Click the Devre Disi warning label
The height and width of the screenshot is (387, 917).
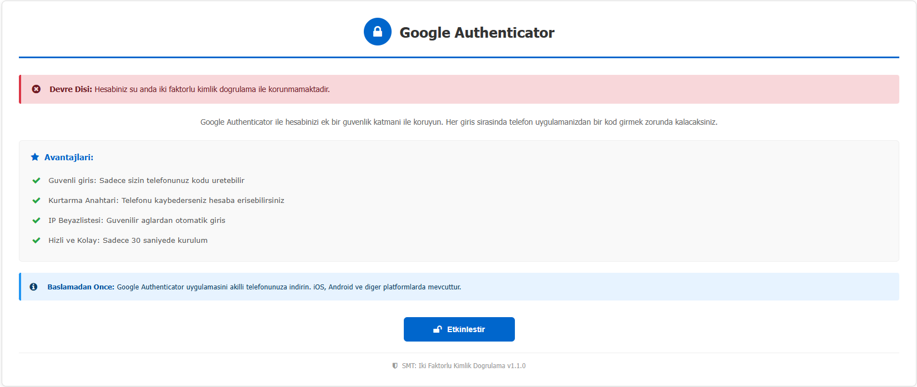click(x=71, y=89)
